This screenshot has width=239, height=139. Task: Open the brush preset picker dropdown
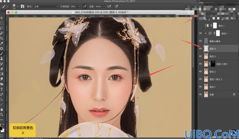click(18, 6)
